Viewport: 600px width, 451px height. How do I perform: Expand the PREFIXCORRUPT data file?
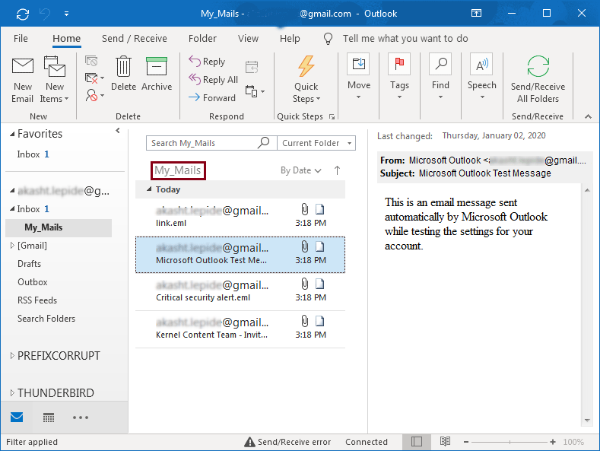[x=12, y=356]
